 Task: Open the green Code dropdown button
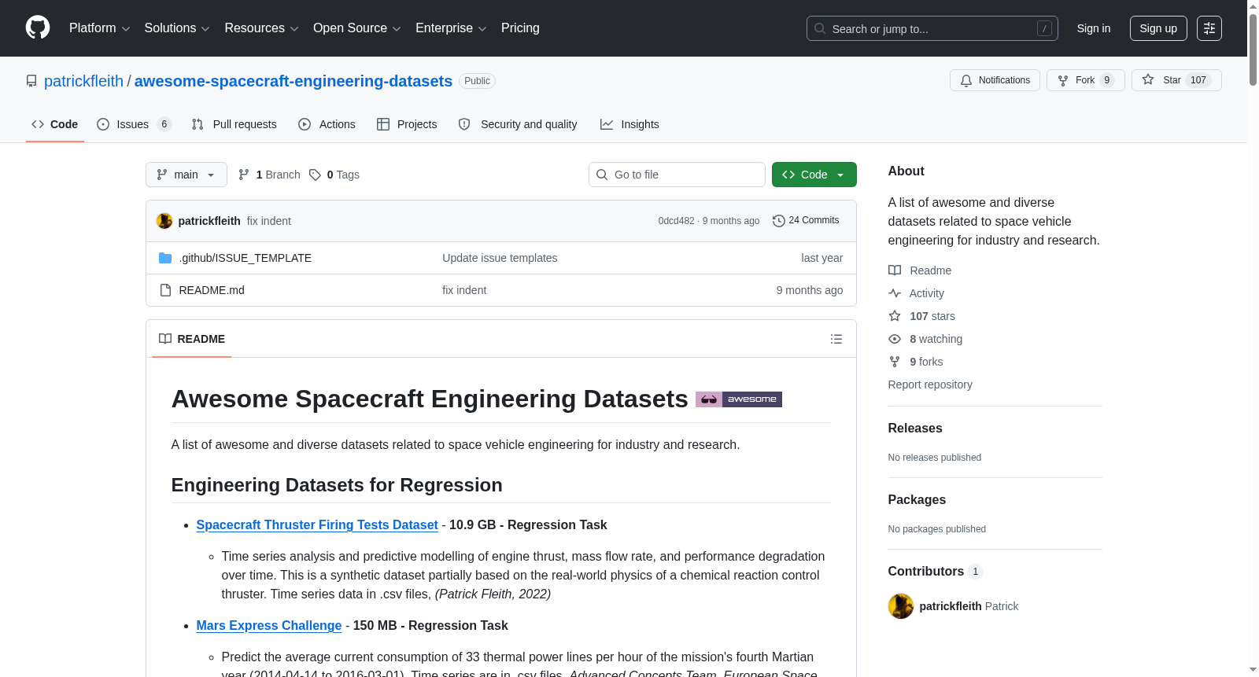click(x=814, y=175)
